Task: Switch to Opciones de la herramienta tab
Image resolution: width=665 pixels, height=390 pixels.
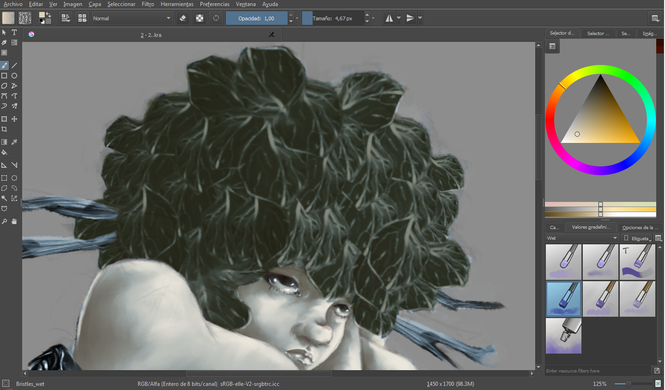Action: coord(640,227)
